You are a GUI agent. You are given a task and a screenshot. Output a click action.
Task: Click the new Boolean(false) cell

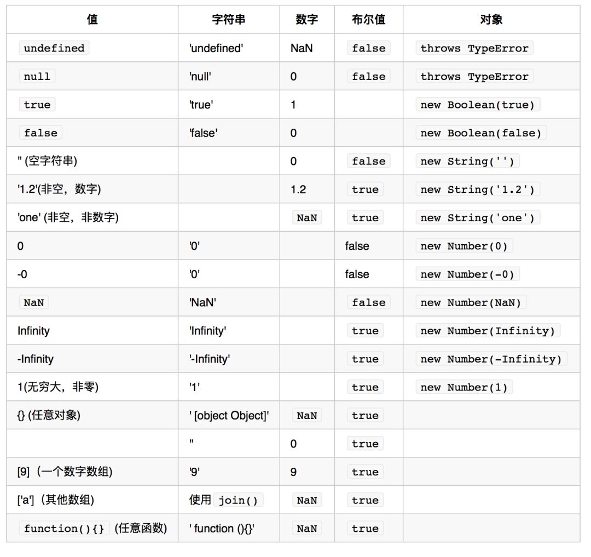click(x=481, y=133)
